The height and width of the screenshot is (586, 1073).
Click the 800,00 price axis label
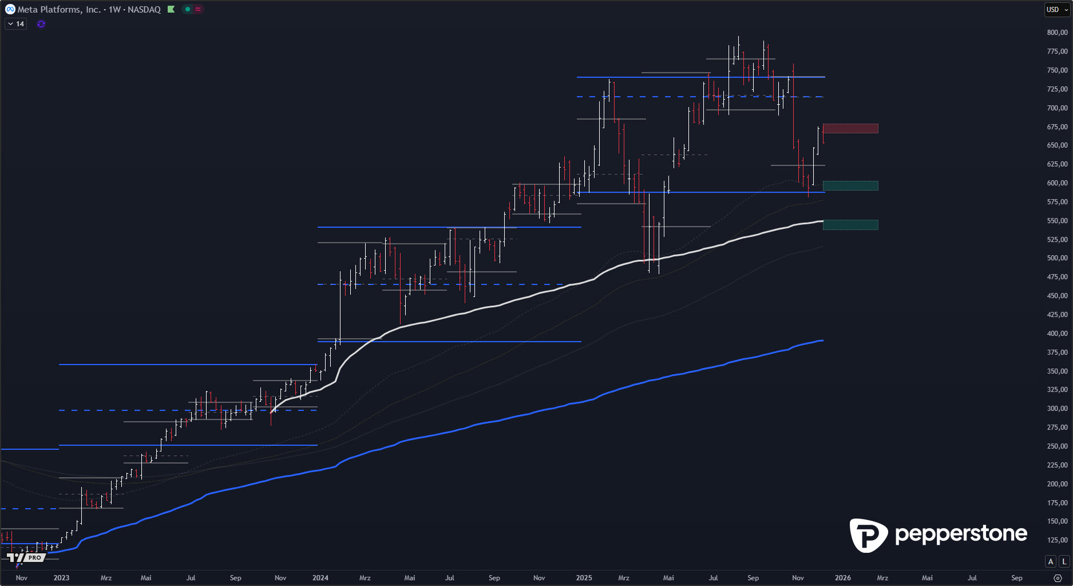pyautogui.click(x=1058, y=33)
